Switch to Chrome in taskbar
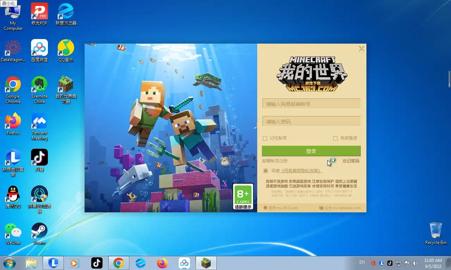The image size is (451, 270). (119, 263)
